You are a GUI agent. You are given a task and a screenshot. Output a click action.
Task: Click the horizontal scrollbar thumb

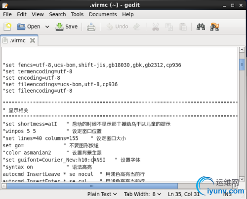92,186
